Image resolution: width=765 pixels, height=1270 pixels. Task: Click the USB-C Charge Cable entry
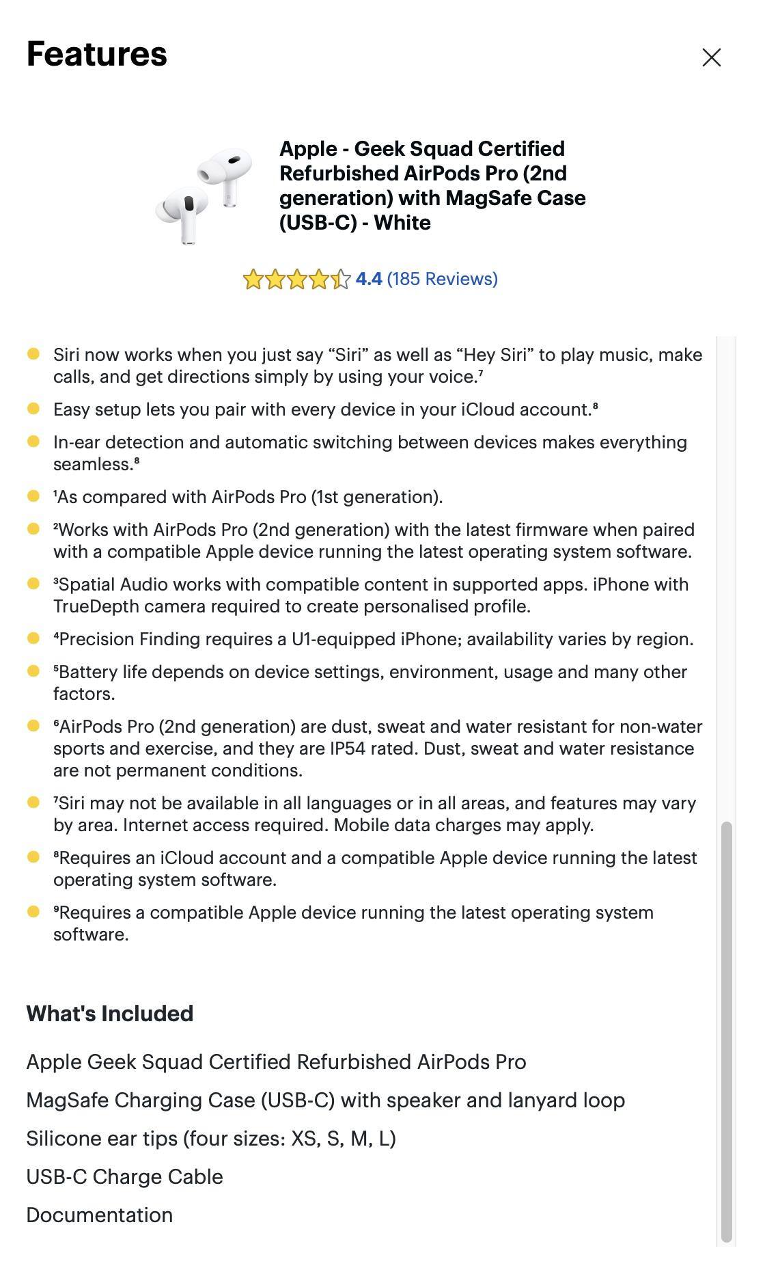coord(124,1176)
